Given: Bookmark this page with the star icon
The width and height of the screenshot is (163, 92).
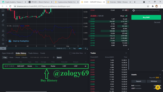Looking at the screenshot, I should (x=148, y=6).
